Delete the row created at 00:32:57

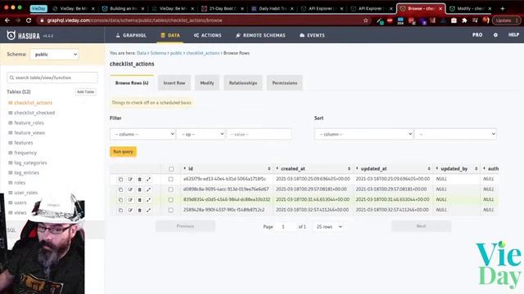pos(140,211)
